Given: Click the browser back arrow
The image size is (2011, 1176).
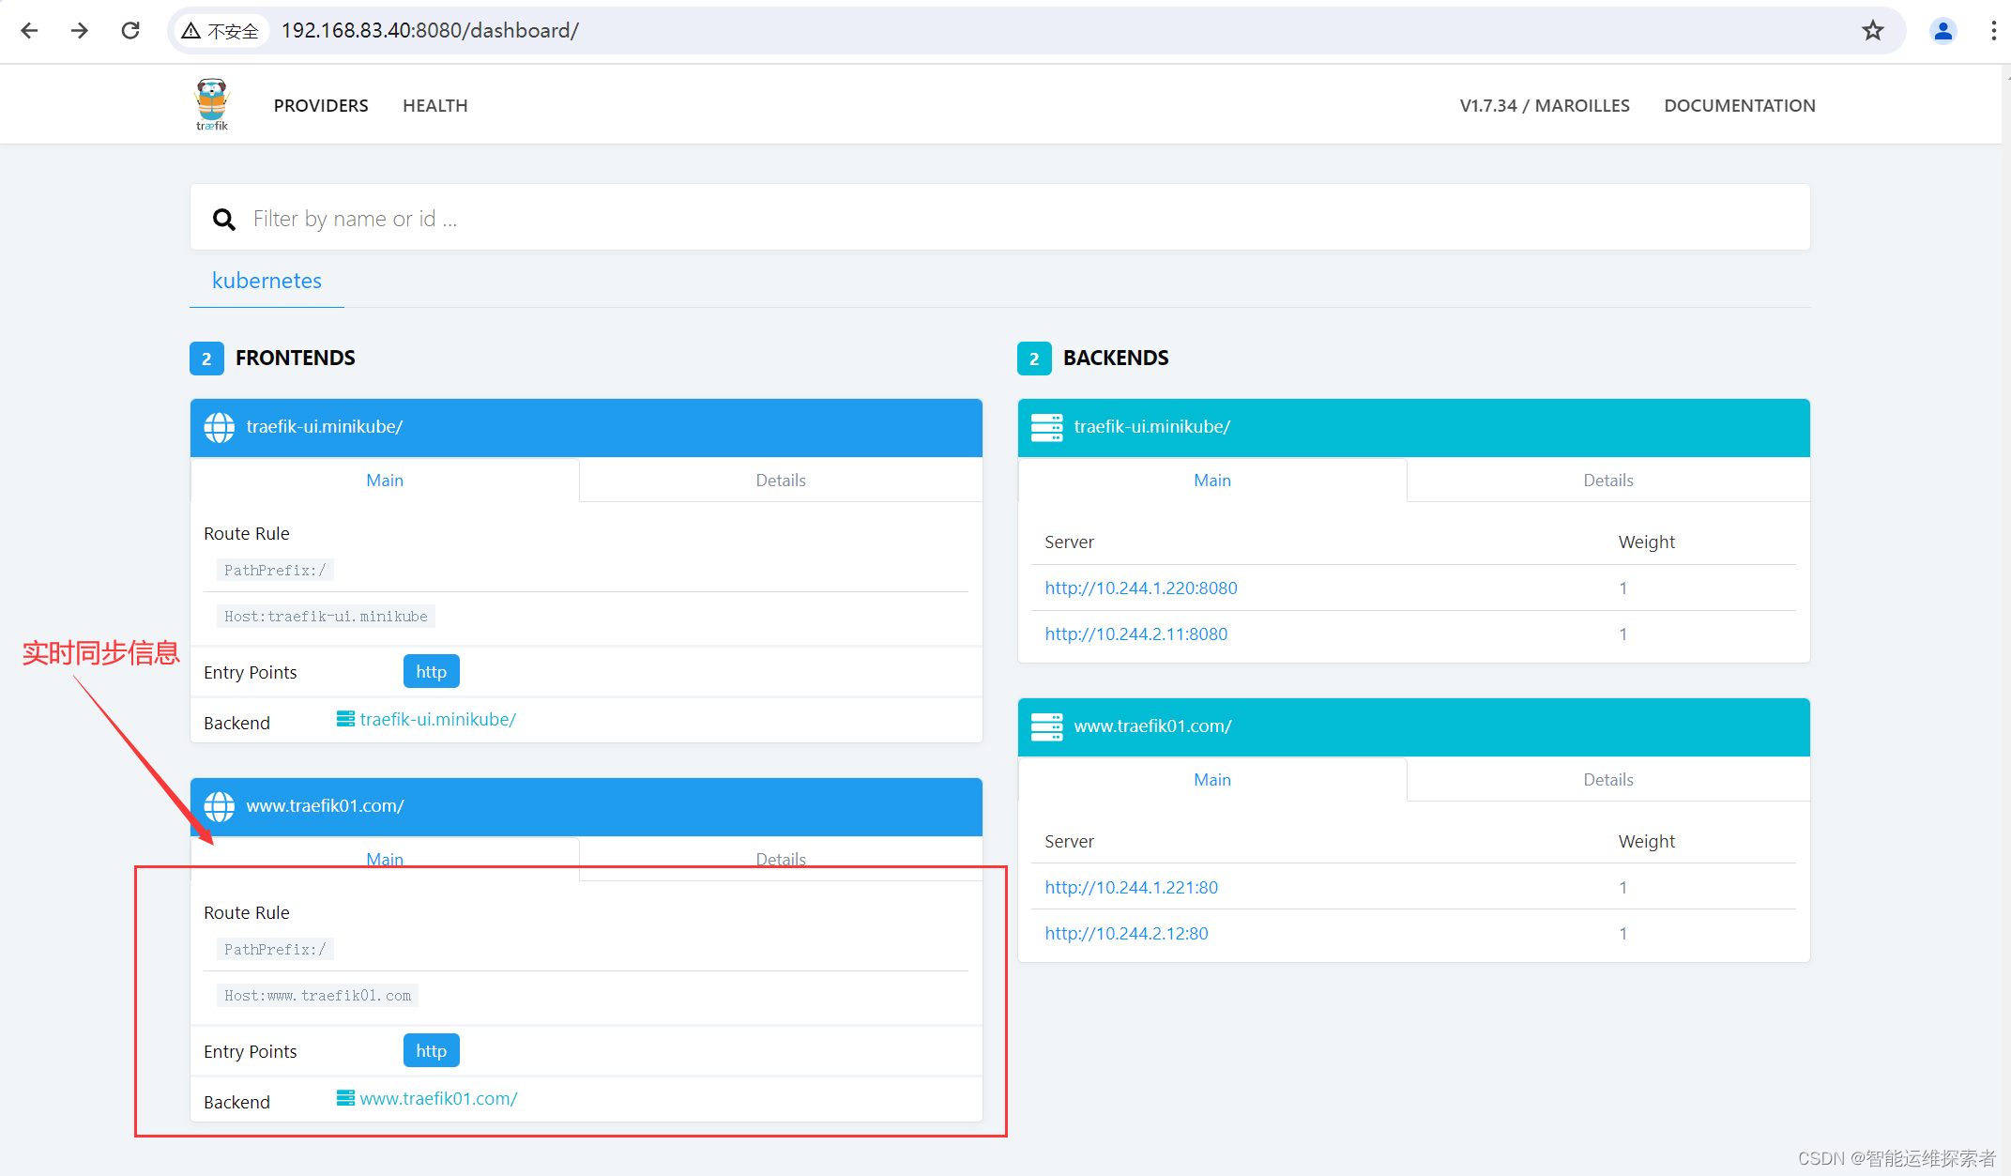Looking at the screenshot, I should point(29,31).
